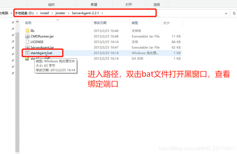Click 11 KB size of CMDRunner.jar
237x154 pixels.
(176, 36)
